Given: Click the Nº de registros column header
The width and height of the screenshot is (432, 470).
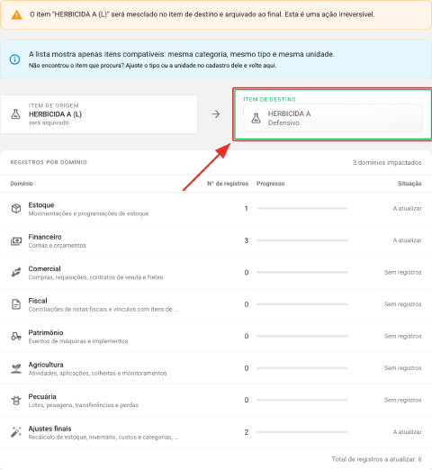Looking at the screenshot, I should [x=228, y=184].
